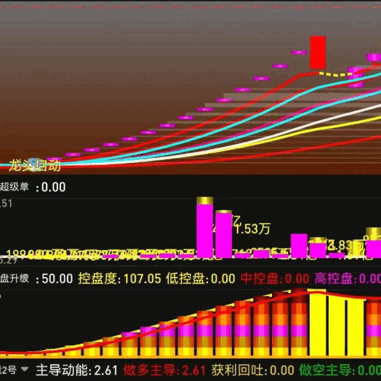Click the red 中控盘:0.00 readout
Viewport: 381px width, 381px height.
(275, 278)
